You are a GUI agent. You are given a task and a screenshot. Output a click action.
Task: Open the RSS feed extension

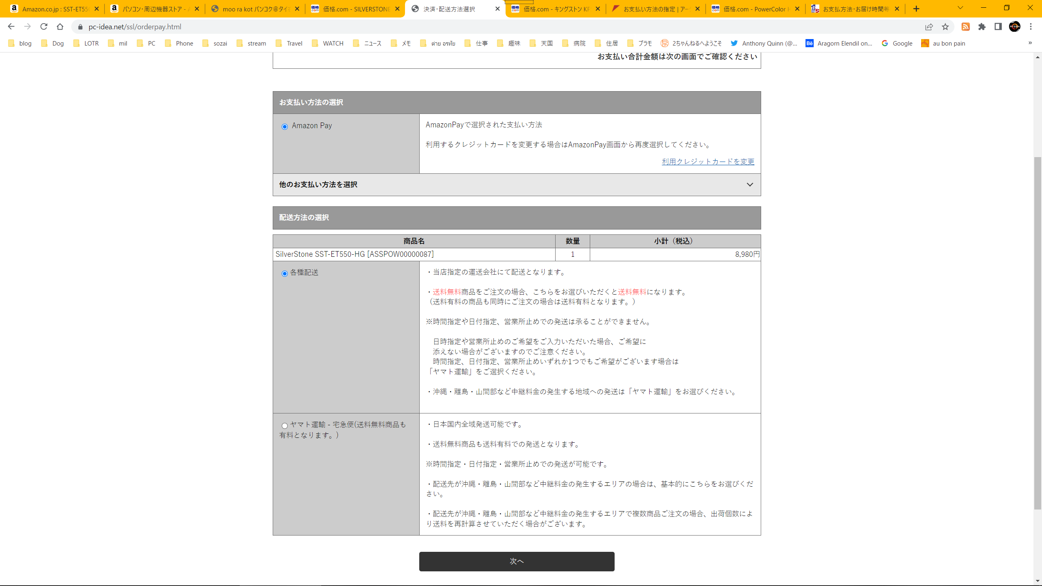(965, 27)
